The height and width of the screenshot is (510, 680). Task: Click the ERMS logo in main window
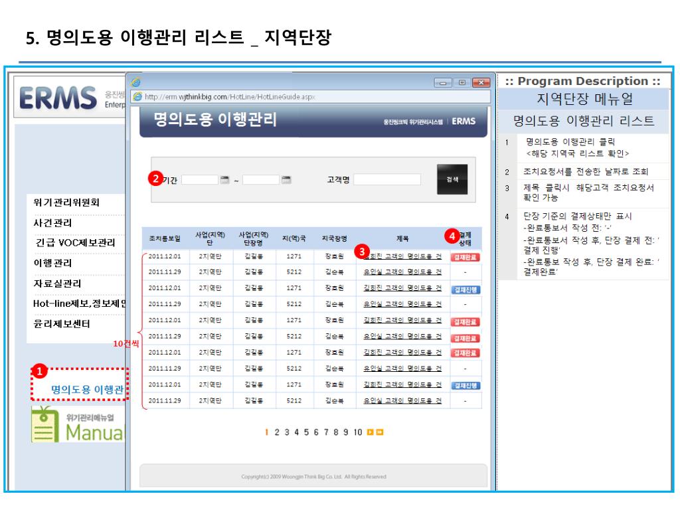pyautogui.click(x=58, y=98)
